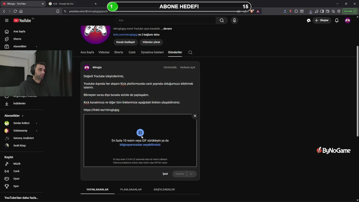This screenshot has height=202, width=359.
Task: Bookmark this page icon
Action: pos(58,11)
